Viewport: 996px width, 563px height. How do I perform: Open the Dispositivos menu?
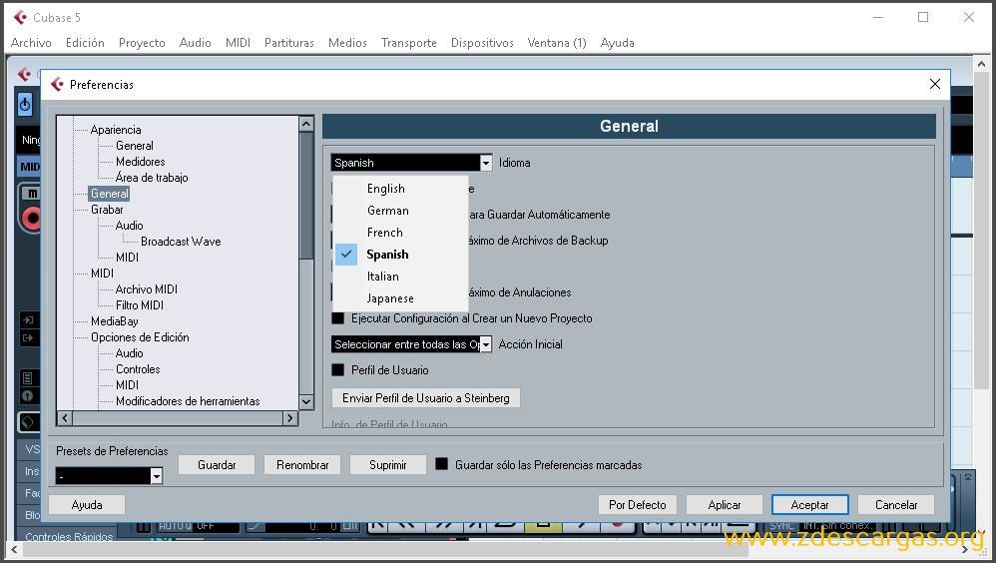(482, 43)
